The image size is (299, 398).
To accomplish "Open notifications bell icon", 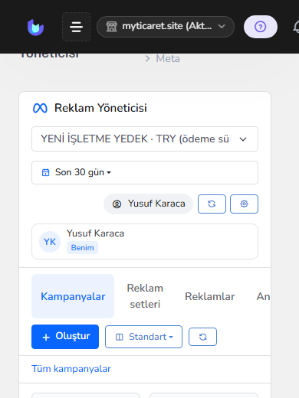I will 296,27.
